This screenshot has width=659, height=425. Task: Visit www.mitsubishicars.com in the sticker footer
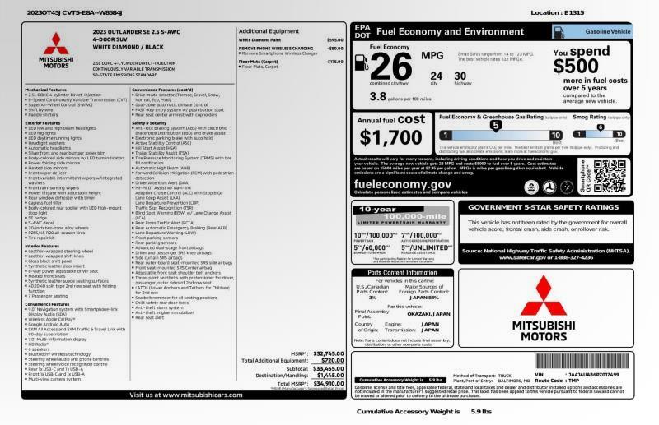[186, 395]
